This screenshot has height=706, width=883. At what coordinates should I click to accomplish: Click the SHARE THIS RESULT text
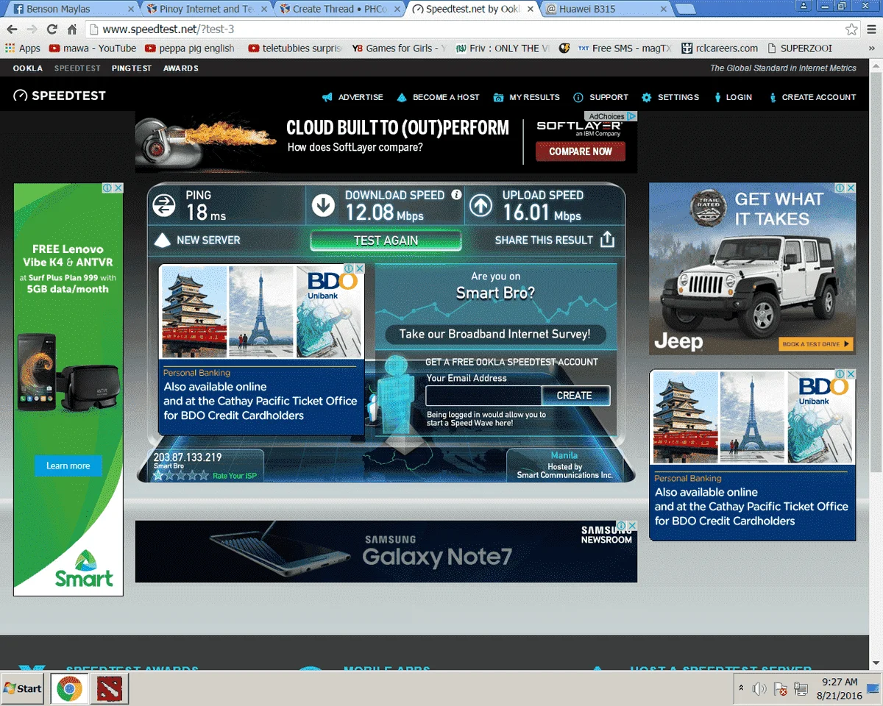point(544,240)
